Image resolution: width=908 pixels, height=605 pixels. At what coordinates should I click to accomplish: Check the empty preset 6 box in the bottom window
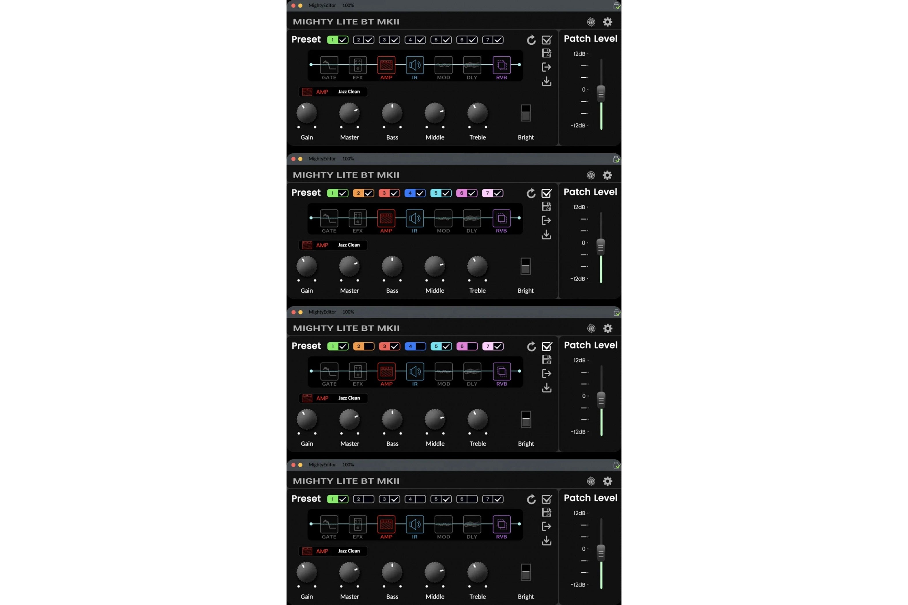tap(472, 499)
